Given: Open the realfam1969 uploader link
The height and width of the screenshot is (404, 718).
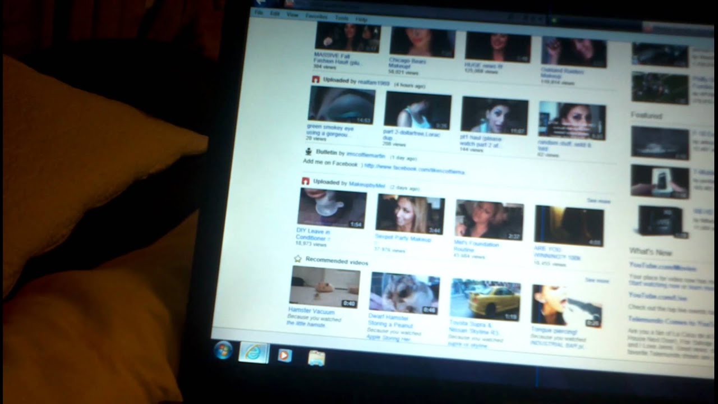Looking at the screenshot, I should [x=374, y=82].
